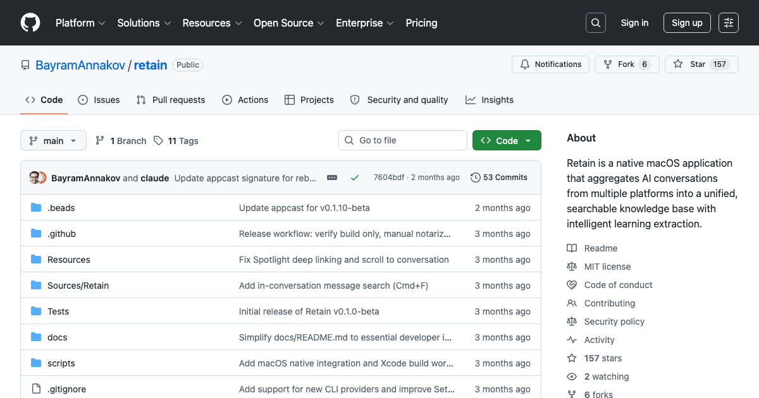Open the Projects tab
The width and height of the screenshot is (759, 398).
[309, 100]
